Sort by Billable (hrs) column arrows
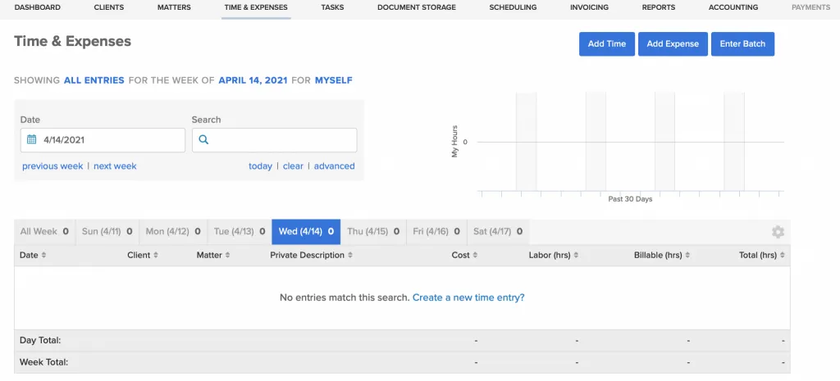840x381 pixels. point(687,256)
